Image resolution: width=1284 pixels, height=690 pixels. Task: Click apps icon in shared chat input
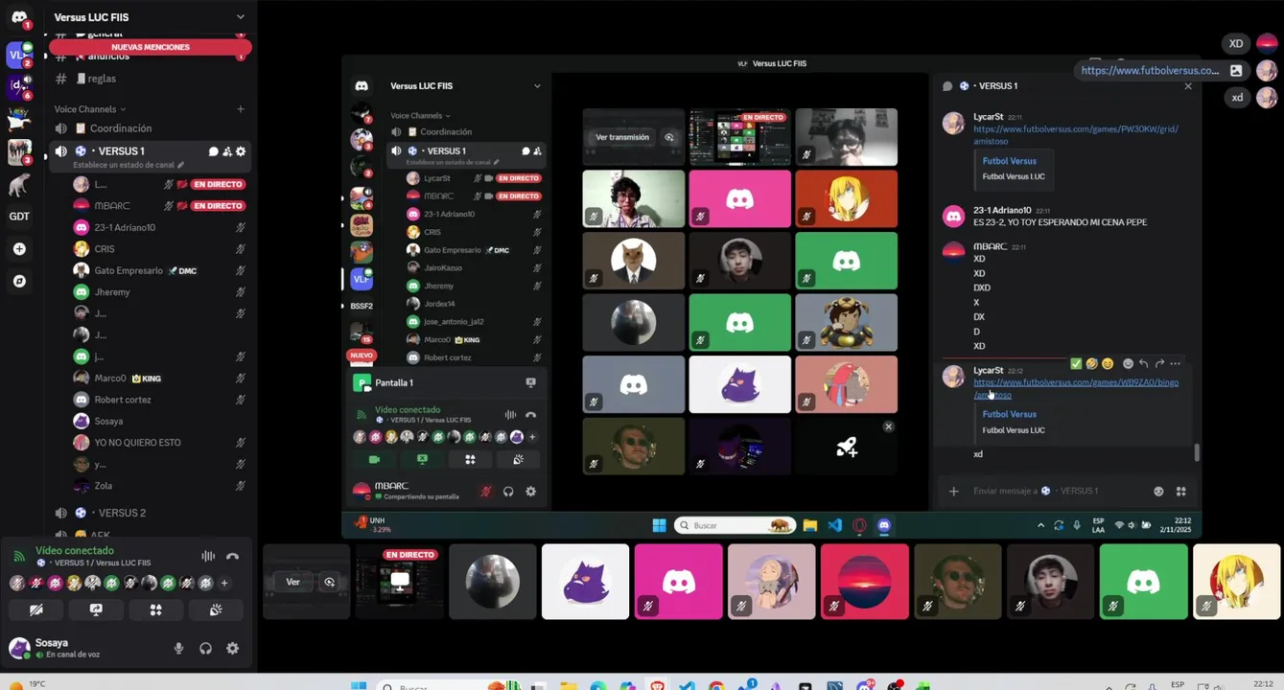tap(1180, 492)
